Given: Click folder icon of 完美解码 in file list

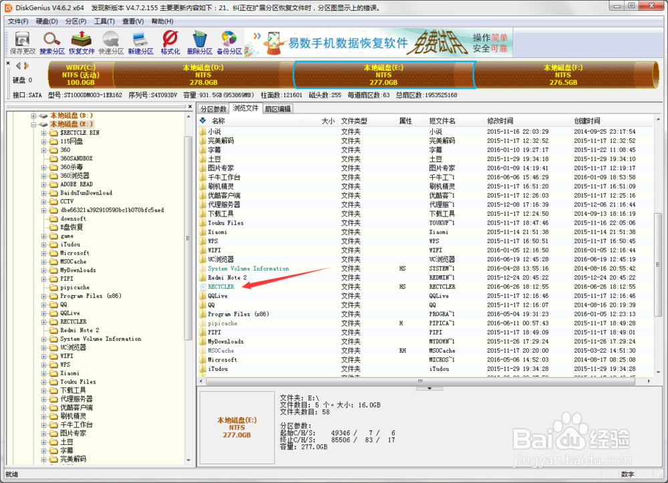Looking at the screenshot, I should click(x=203, y=140).
